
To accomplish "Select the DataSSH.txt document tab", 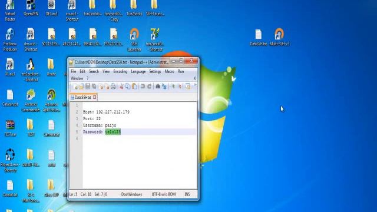I will [x=83, y=97].
